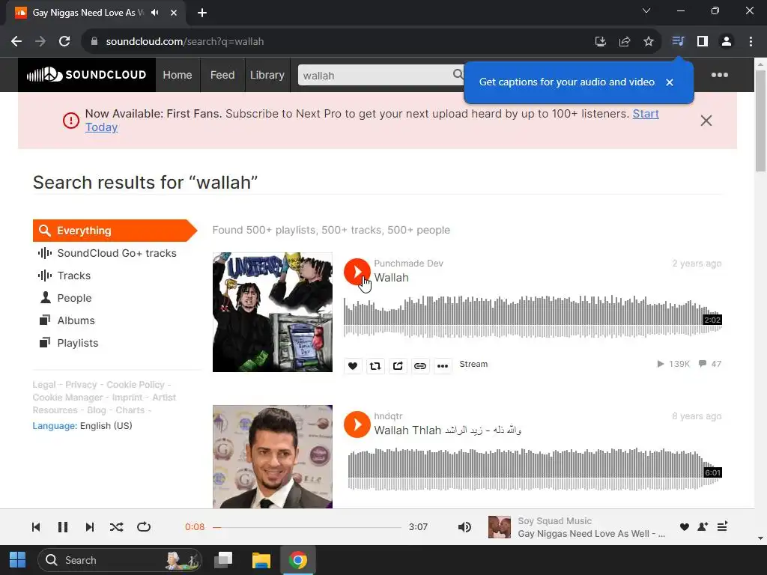
Task: Open the Library tab
Action: tap(267, 75)
